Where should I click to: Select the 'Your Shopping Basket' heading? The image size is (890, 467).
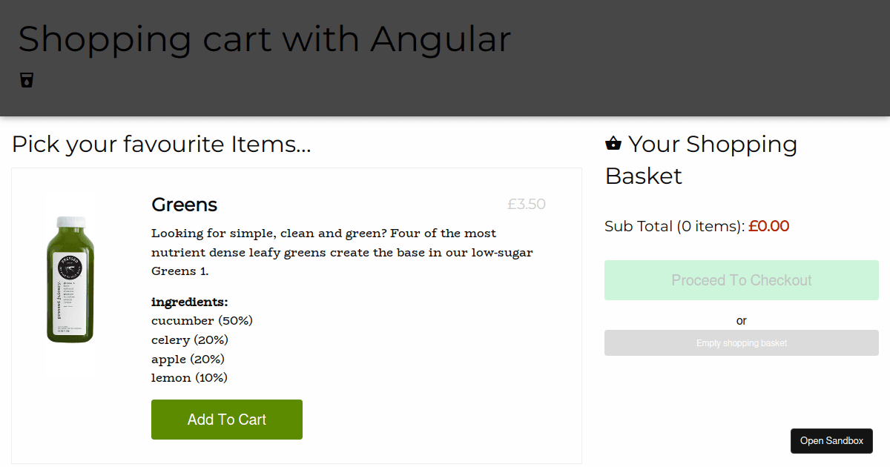tap(701, 159)
